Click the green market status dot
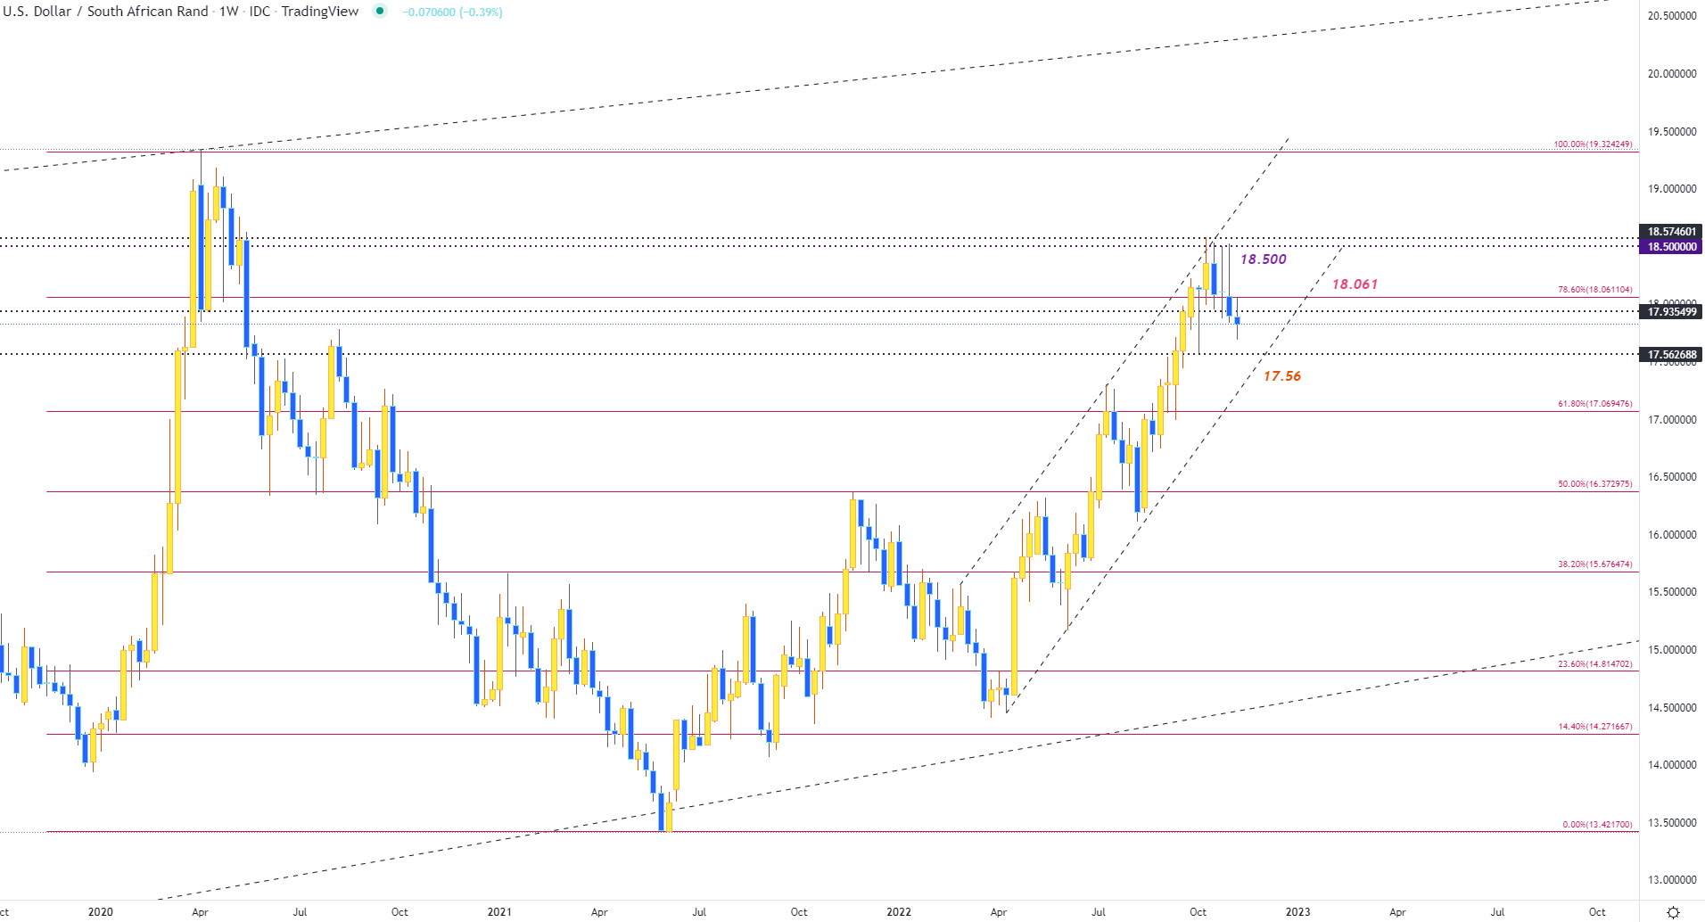The image size is (1705, 922). [380, 12]
